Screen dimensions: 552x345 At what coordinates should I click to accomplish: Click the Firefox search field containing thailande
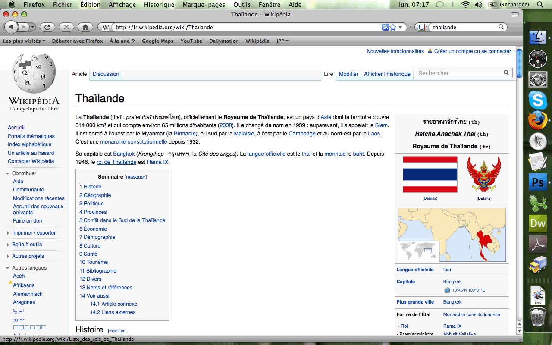[464, 27]
